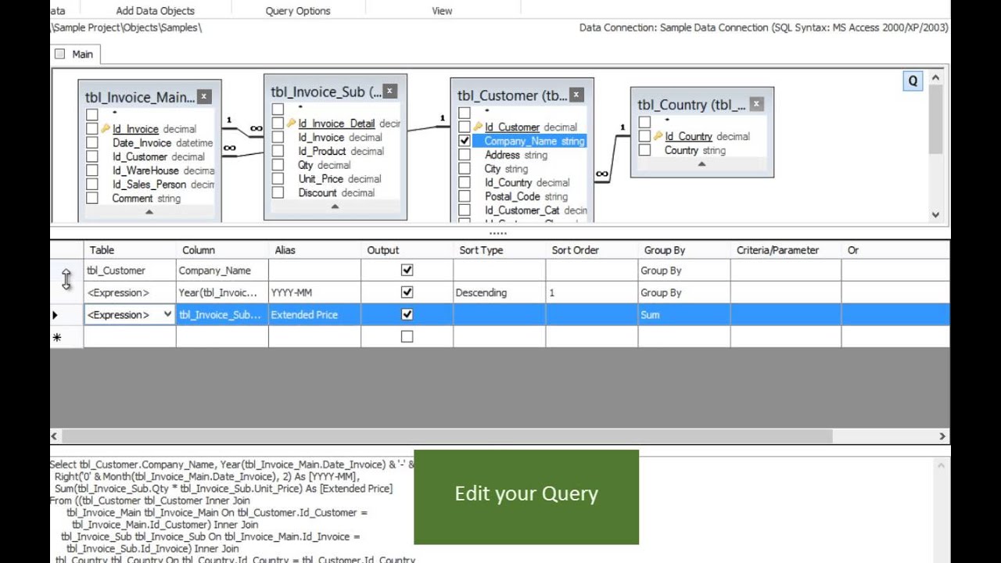Click grid horizontal scrollbar right arrow
Screen dimensions: 1001x563
tap(942, 436)
